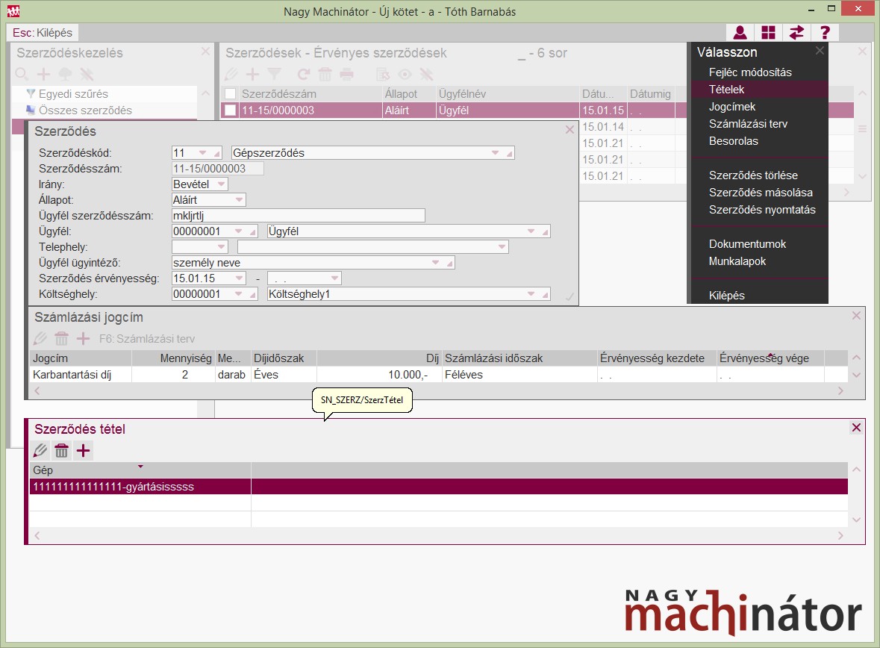The image size is (880, 648).
Task: Click the edit pencil icon in Szerződés tétel
Action: (40, 450)
